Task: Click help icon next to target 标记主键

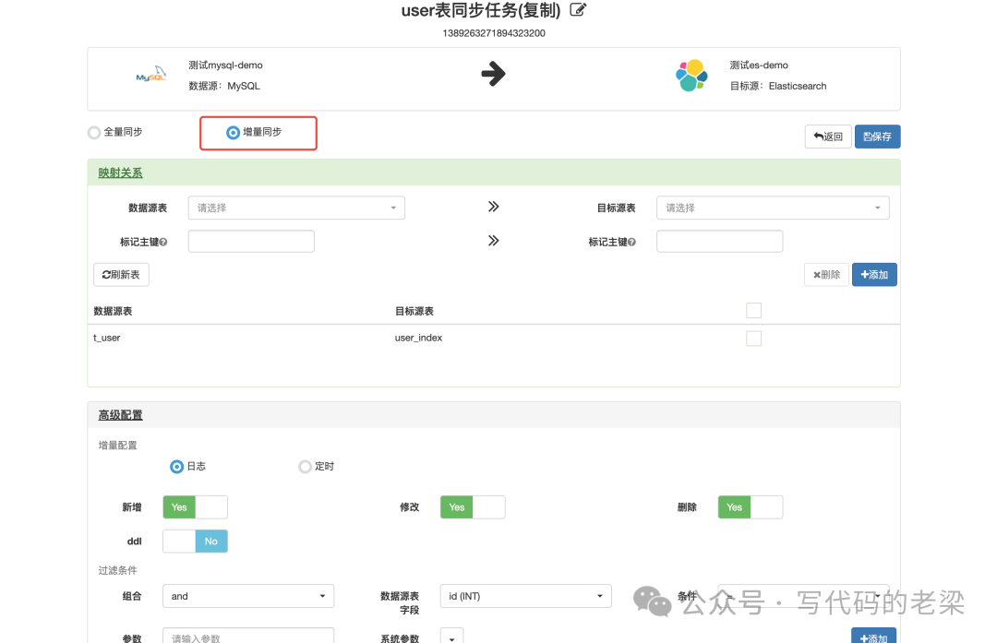Action: 631,243
